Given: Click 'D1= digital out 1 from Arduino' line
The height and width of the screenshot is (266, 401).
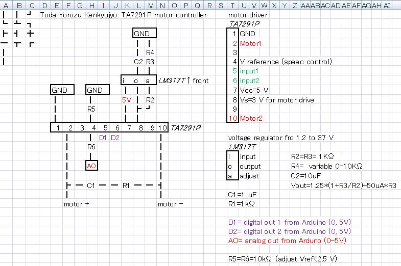Looking at the screenshot, I should [x=289, y=222].
